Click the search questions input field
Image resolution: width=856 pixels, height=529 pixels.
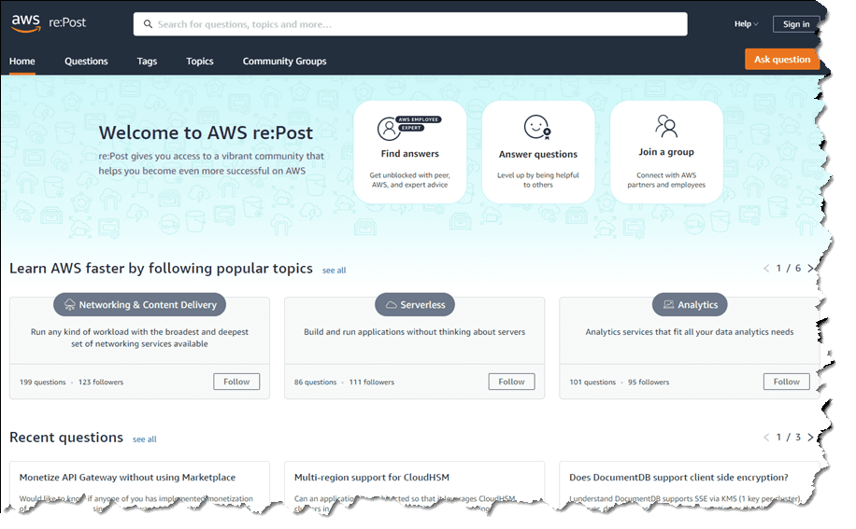click(410, 24)
